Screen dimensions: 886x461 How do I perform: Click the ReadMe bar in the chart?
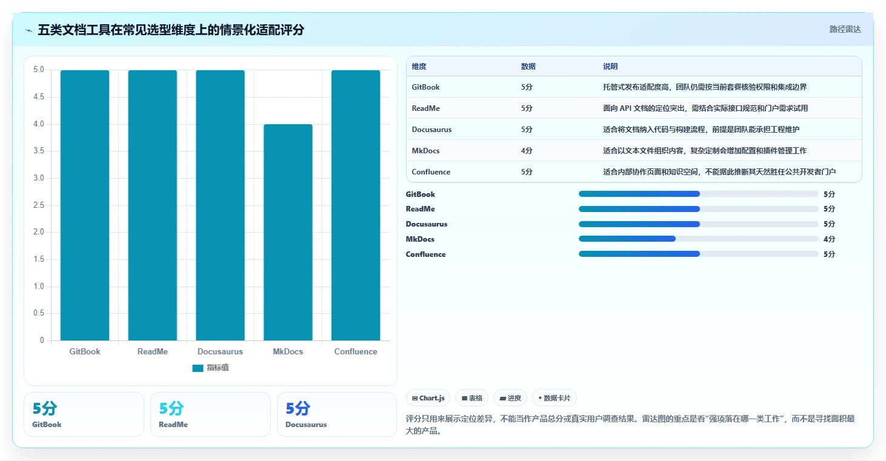(x=153, y=205)
